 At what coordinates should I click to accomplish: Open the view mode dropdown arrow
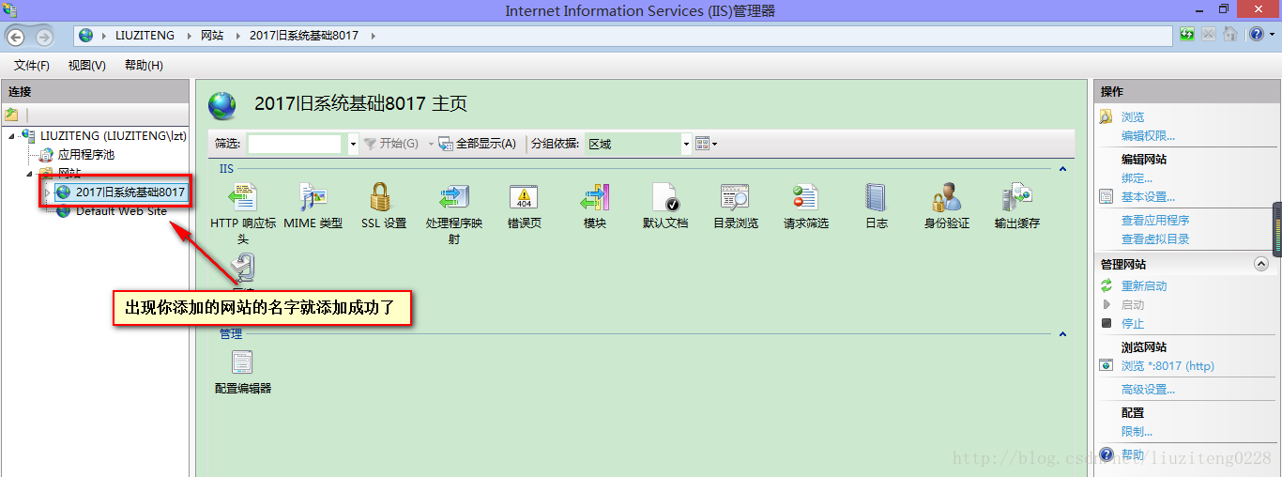point(714,145)
